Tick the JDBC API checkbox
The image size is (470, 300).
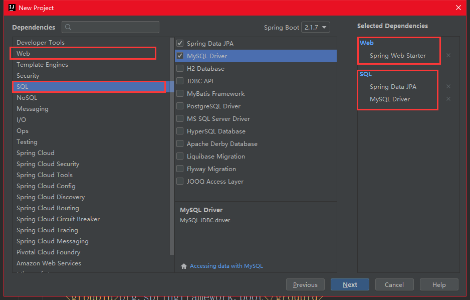click(x=180, y=81)
